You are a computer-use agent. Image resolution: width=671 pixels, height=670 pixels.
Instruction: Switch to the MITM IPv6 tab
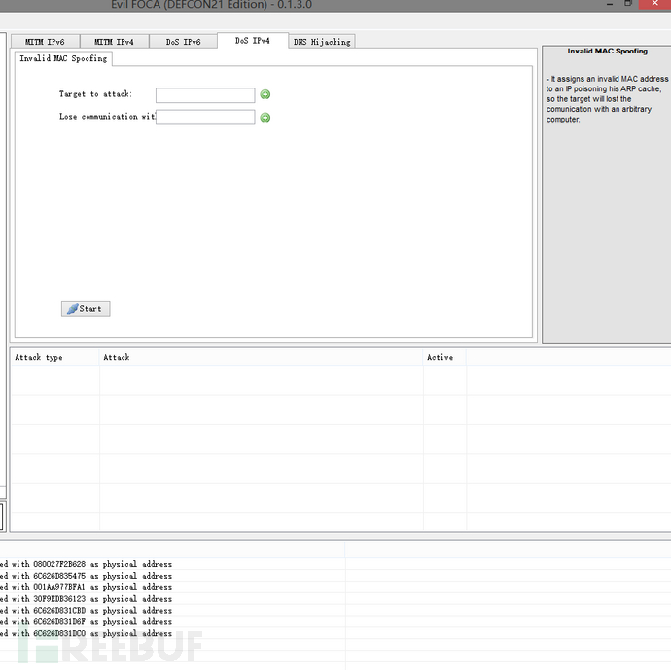point(45,42)
